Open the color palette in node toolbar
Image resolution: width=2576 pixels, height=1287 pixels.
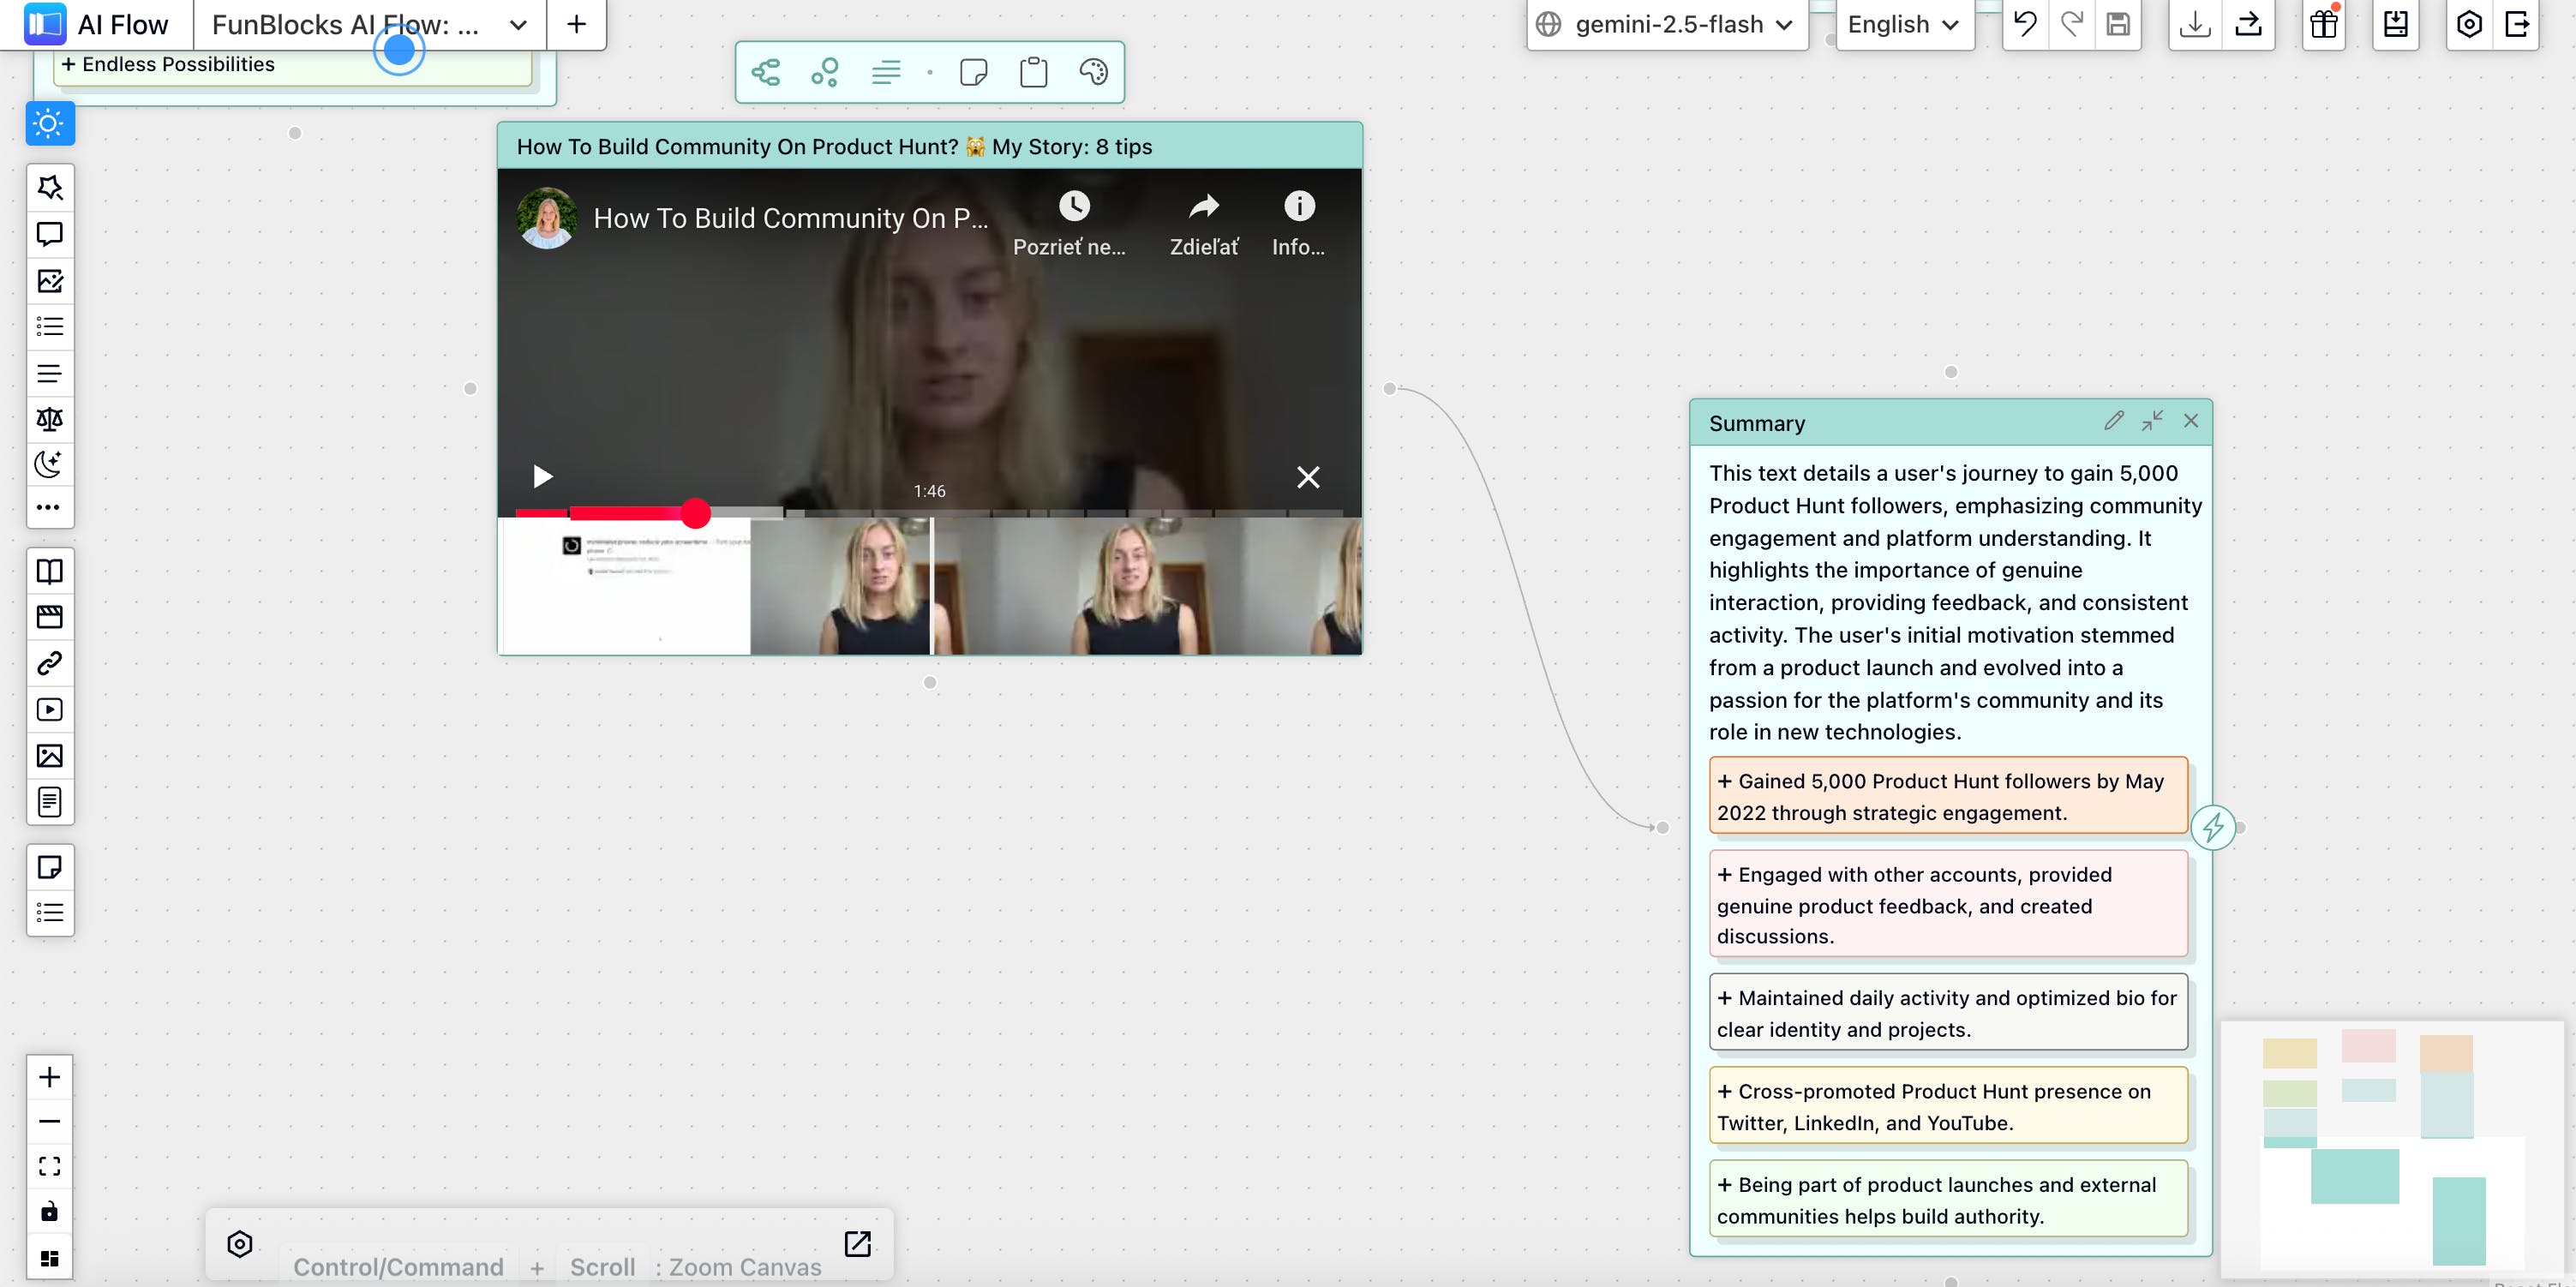point(1093,72)
